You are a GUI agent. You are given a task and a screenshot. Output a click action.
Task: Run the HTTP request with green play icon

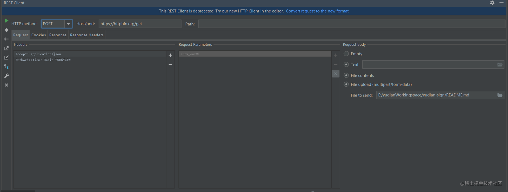(6, 21)
